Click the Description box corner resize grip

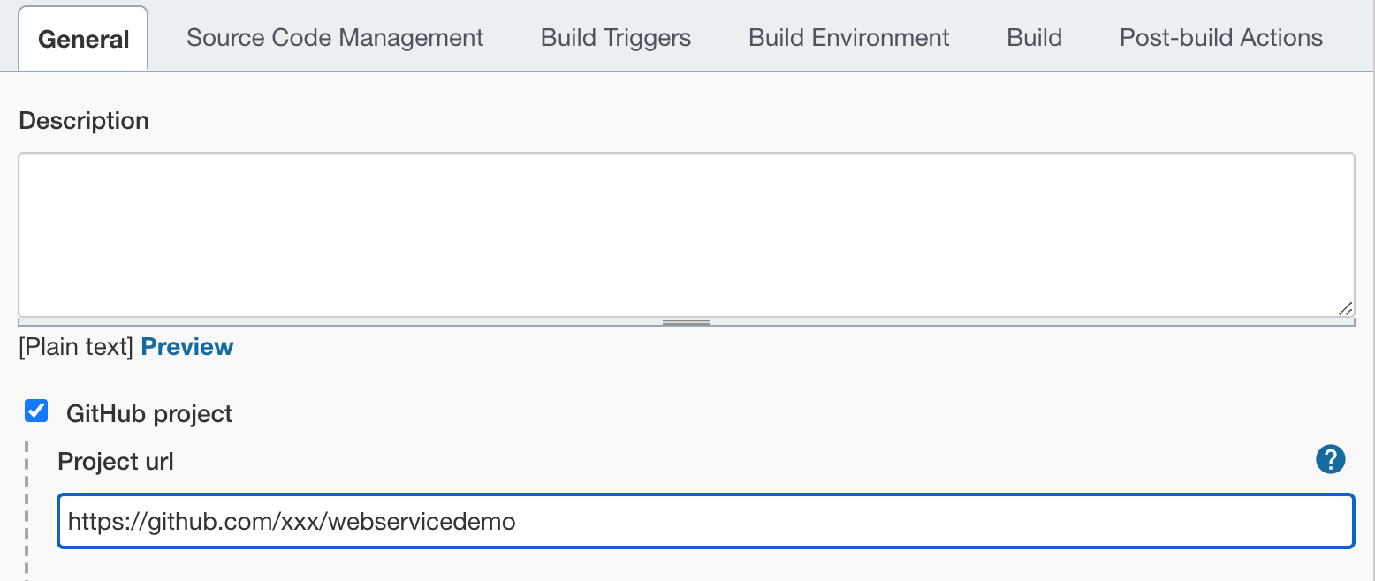click(x=1344, y=308)
